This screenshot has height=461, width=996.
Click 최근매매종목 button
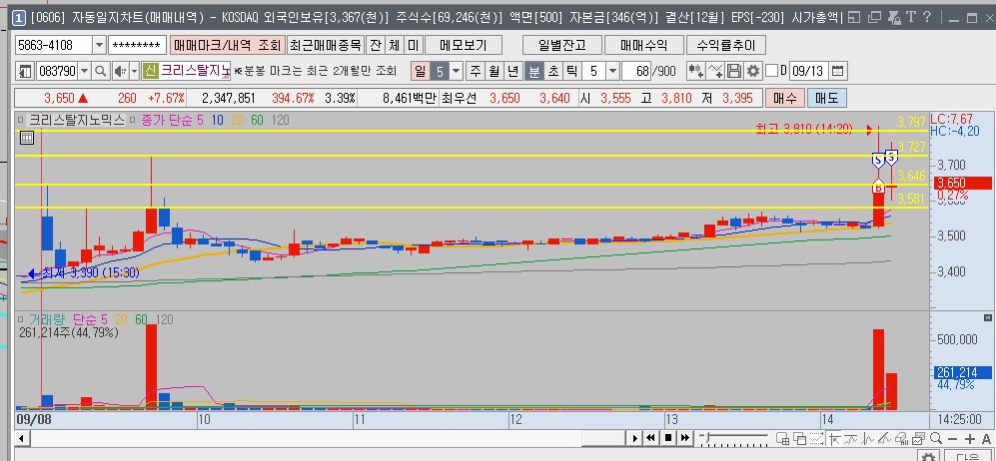(x=326, y=45)
